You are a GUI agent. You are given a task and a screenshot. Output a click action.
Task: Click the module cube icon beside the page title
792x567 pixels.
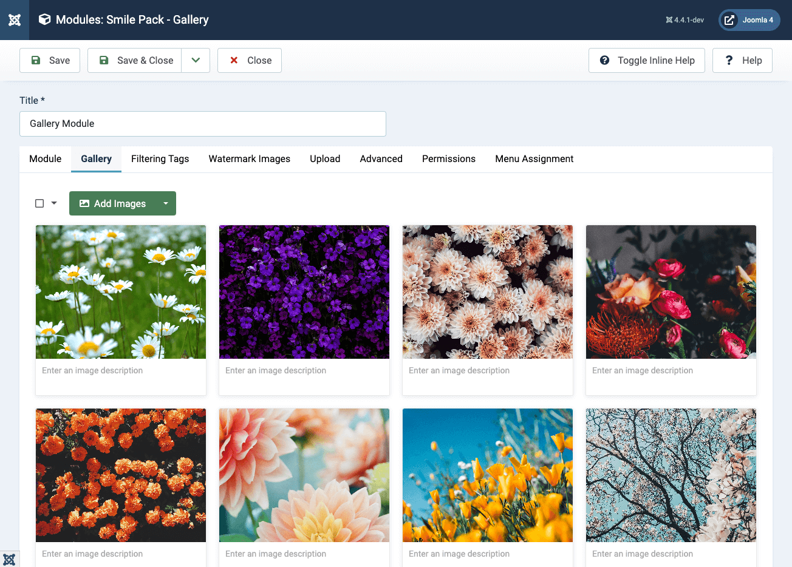(44, 19)
